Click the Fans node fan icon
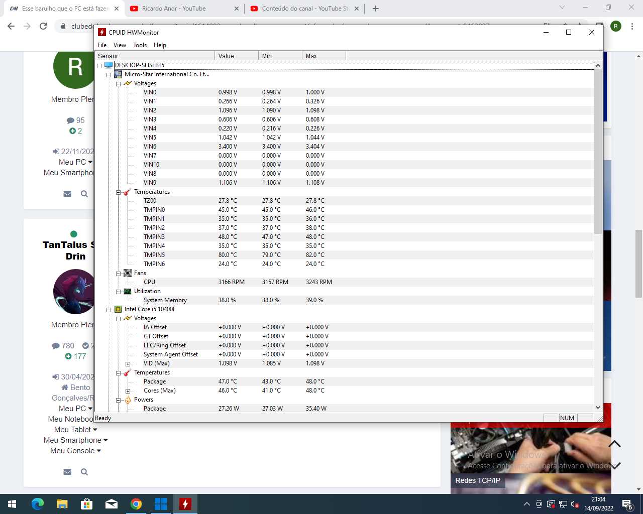 (128, 273)
